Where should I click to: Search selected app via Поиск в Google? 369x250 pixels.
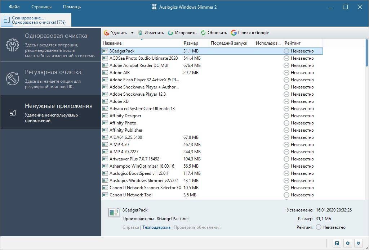point(250,33)
